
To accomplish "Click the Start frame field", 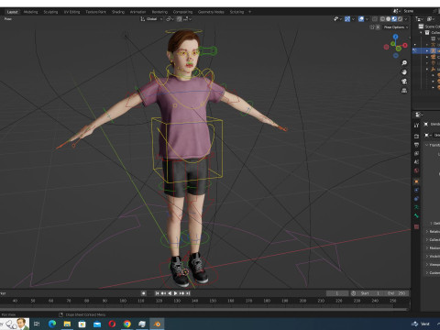I will 370,293.
